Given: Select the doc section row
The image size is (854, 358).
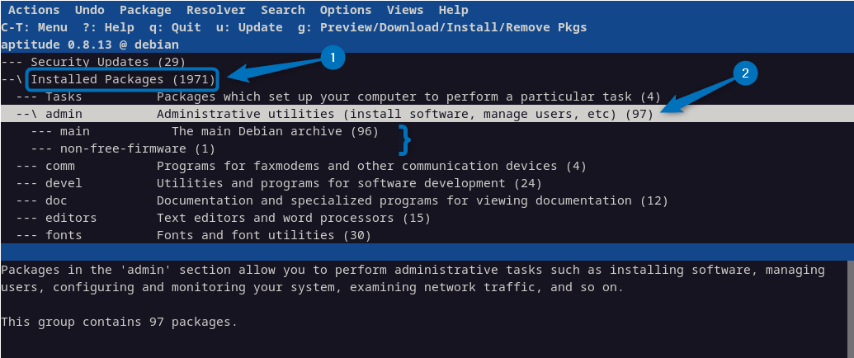Looking at the screenshot, I should (x=56, y=200).
